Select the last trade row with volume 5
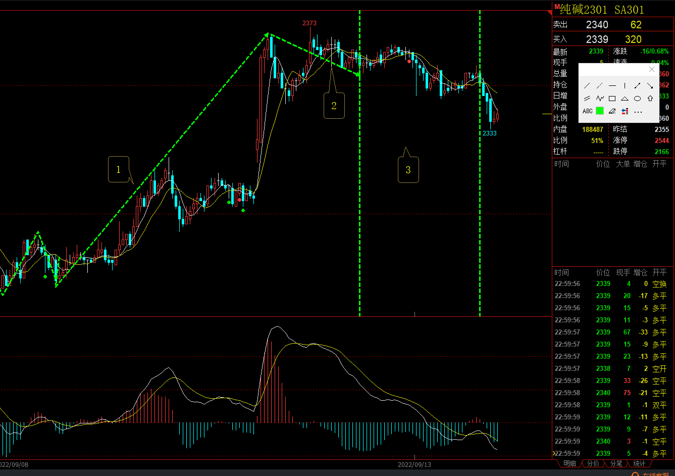The image size is (675, 476). [x=613, y=453]
